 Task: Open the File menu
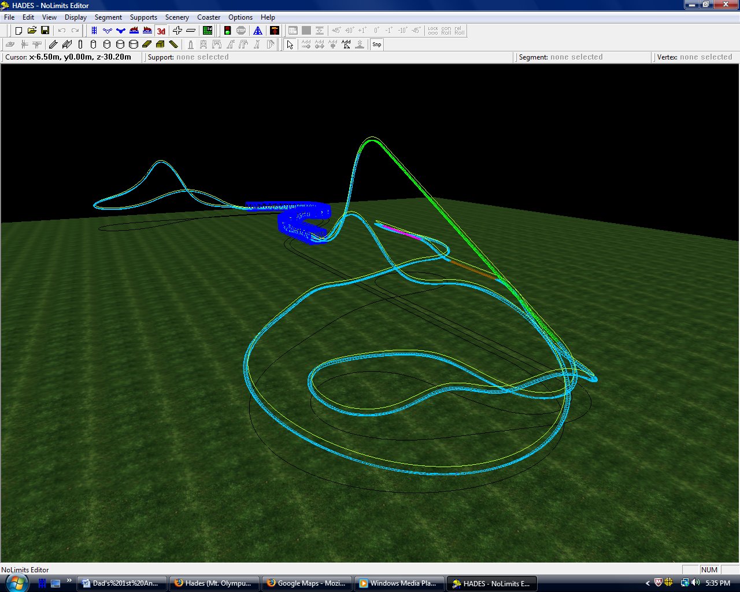click(x=9, y=17)
